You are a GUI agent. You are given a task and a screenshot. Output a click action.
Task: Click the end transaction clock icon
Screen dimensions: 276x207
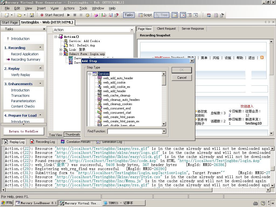(110, 15)
